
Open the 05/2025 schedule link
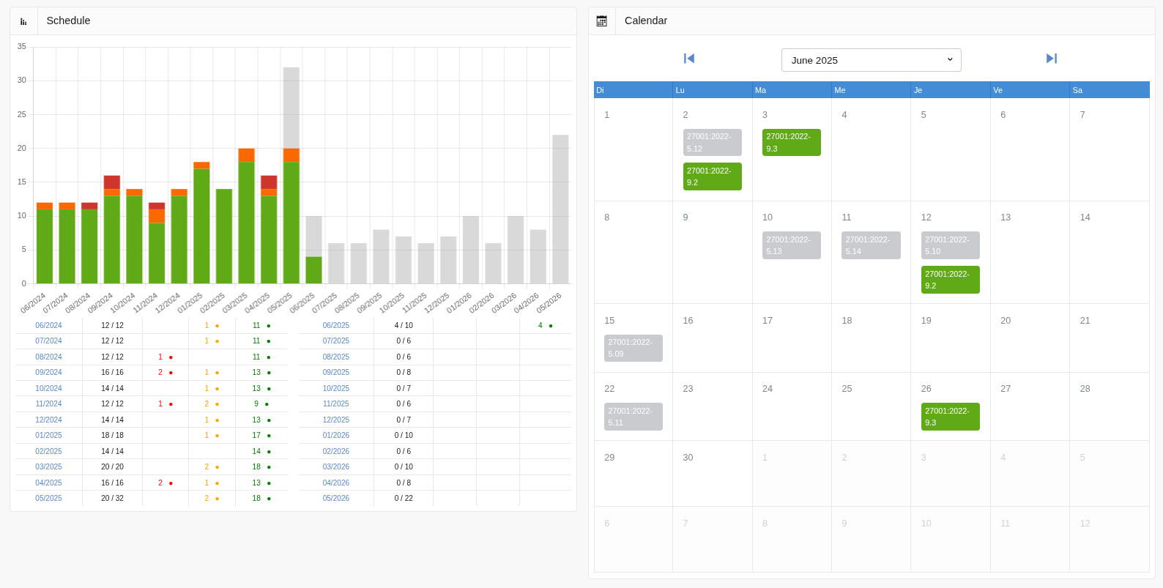[x=48, y=498]
